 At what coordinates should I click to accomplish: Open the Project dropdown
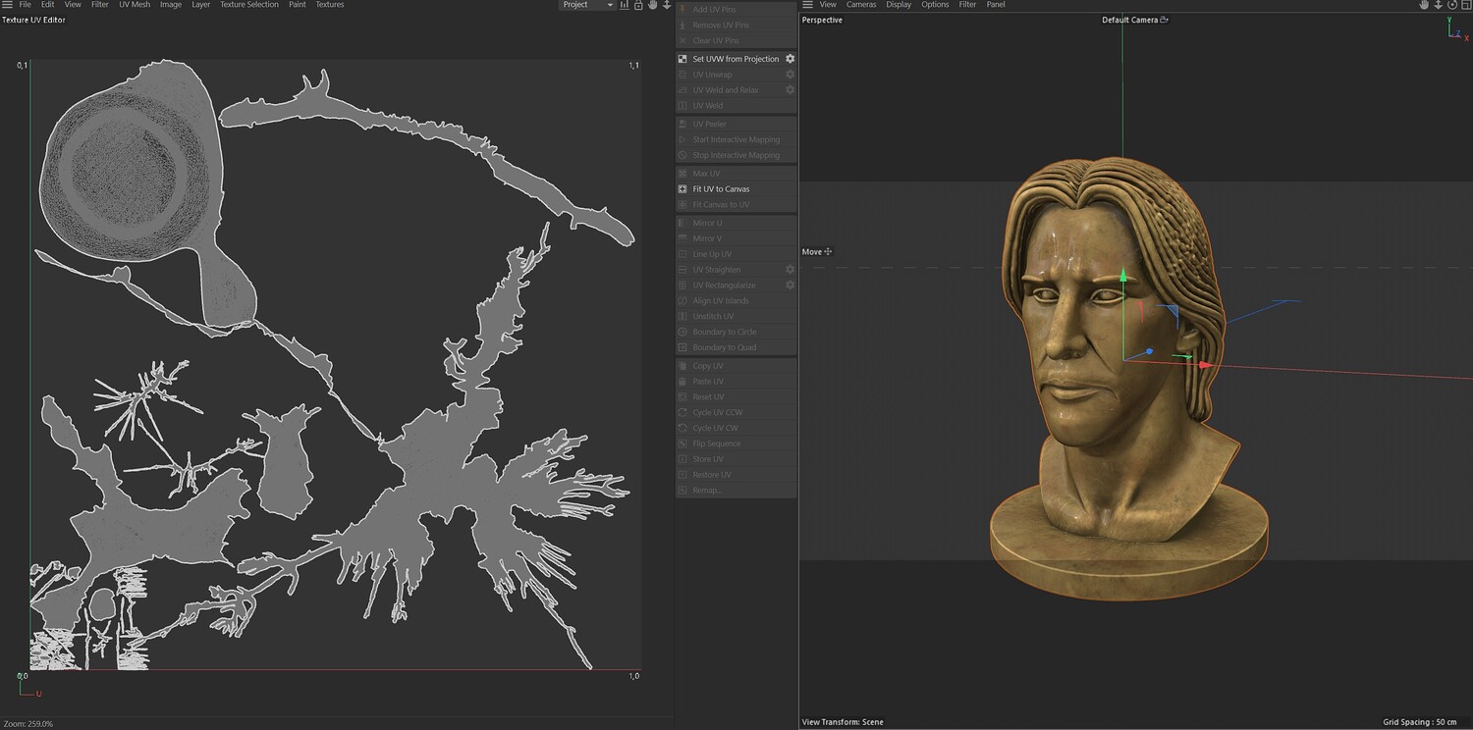587,5
